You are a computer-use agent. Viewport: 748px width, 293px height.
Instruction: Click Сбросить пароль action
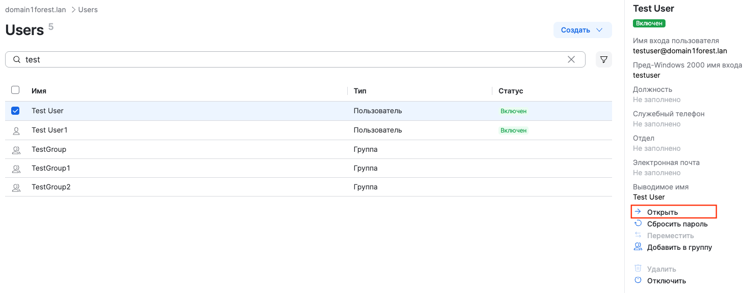[x=677, y=224]
